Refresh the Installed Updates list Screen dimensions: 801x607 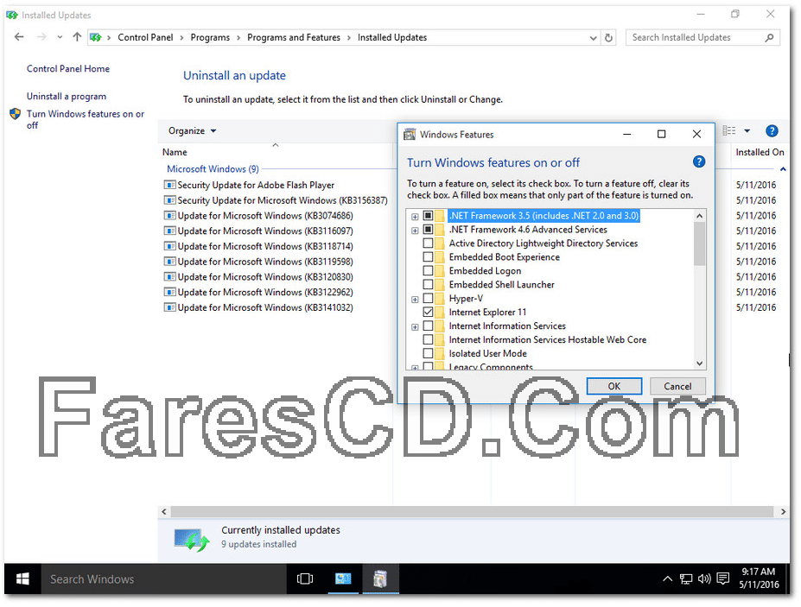[x=608, y=38]
